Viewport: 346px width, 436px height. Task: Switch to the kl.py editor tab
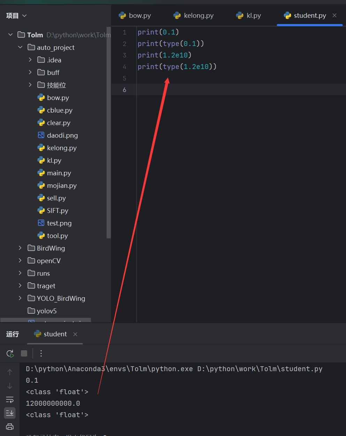pyautogui.click(x=249, y=16)
